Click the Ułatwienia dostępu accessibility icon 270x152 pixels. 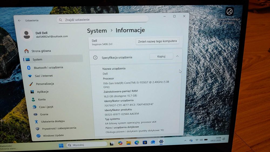pyautogui.click(x=36, y=121)
